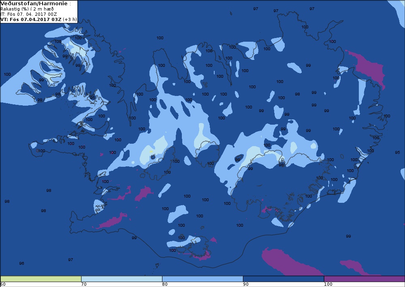Click the purple above-100 legend swatch
The width and height of the screenshot is (405, 287).
(x=364, y=279)
